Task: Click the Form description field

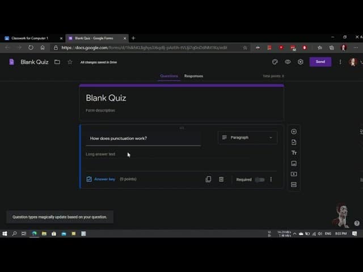Action: (x=100, y=110)
